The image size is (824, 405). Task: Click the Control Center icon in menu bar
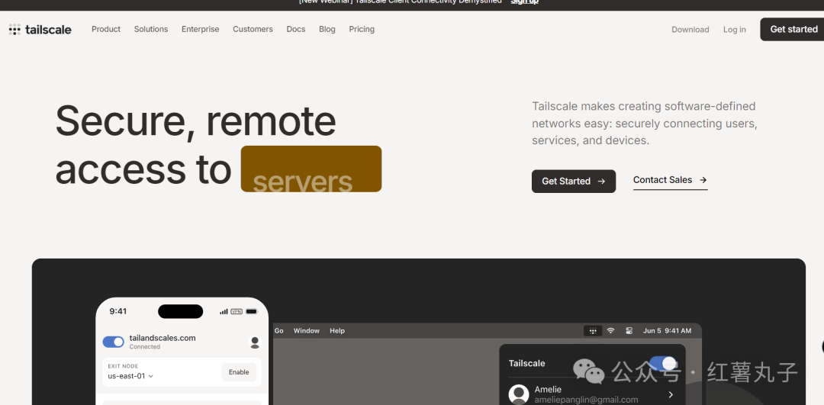[x=629, y=331]
